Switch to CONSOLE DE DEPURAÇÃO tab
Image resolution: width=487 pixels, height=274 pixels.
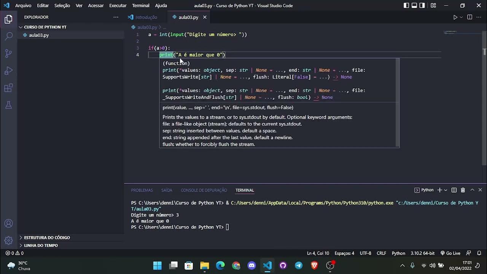(x=204, y=190)
